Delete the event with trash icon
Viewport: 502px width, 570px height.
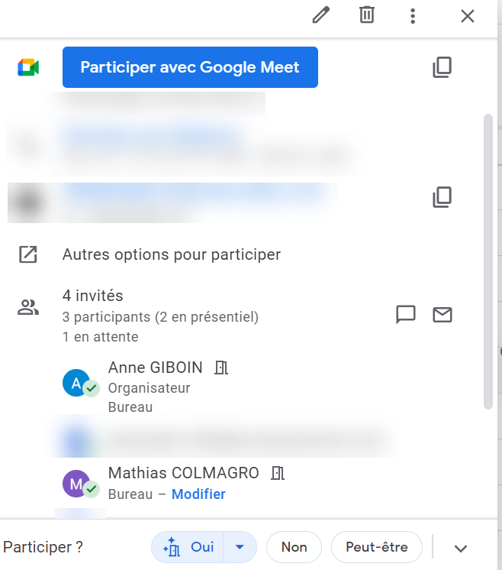[367, 15]
